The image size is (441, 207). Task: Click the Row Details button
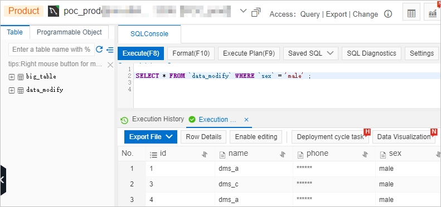(203, 137)
